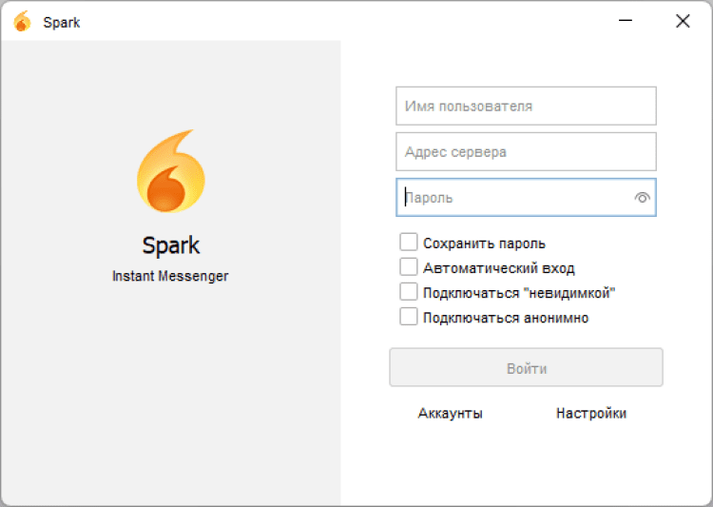Click the large Spark flame logo
Viewport: 713px width, 507px height.
click(171, 172)
